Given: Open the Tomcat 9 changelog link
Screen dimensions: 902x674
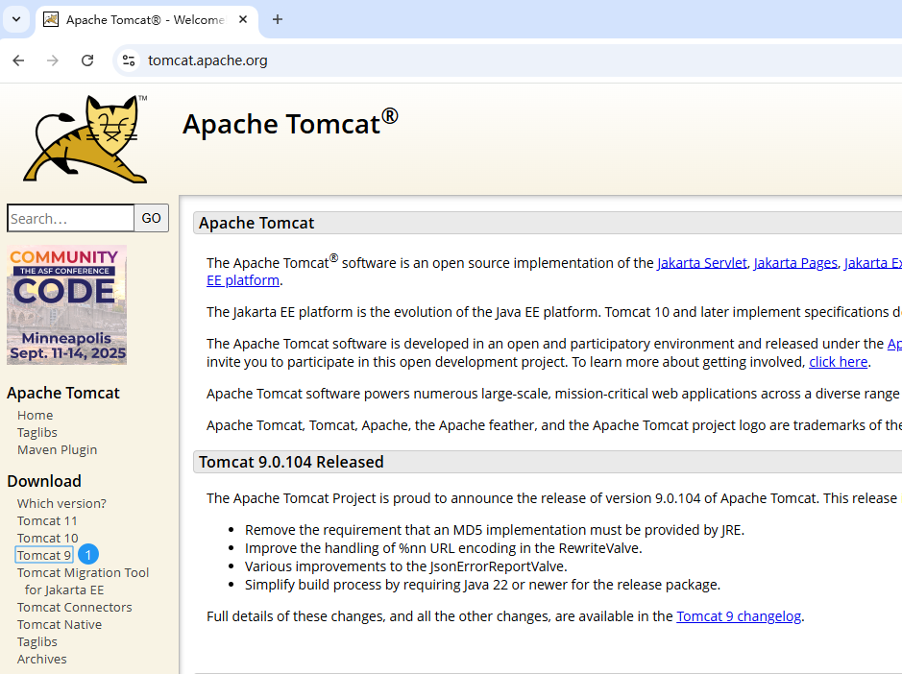Looking at the screenshot, I should 739,616.
